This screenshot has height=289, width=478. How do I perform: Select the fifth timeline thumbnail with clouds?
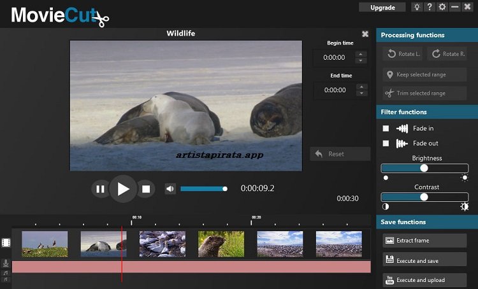pyautogui.click(x=280, y=244)
